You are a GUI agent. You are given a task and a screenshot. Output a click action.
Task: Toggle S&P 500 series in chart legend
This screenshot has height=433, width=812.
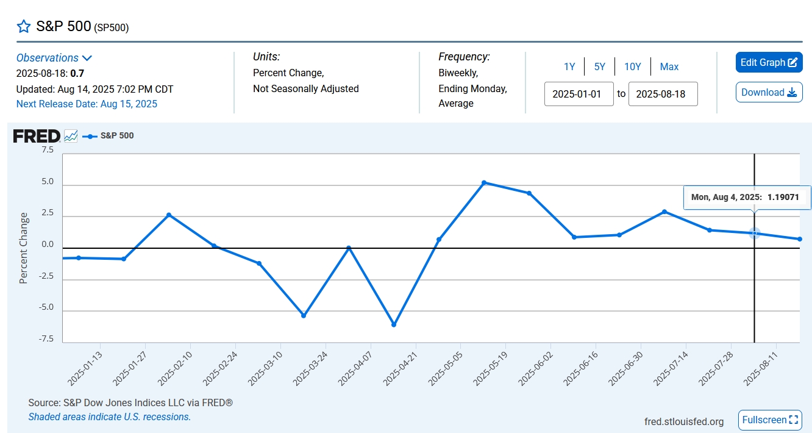(x=110, y=136)
